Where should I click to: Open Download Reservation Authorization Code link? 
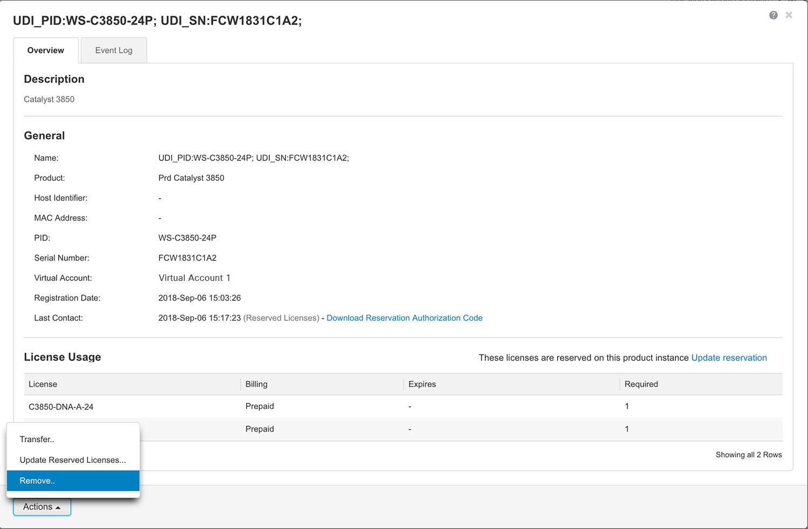coord(405,318)
